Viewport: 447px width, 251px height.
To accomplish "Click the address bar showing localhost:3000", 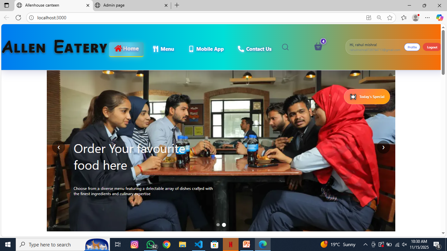I will tap(196, 18).
